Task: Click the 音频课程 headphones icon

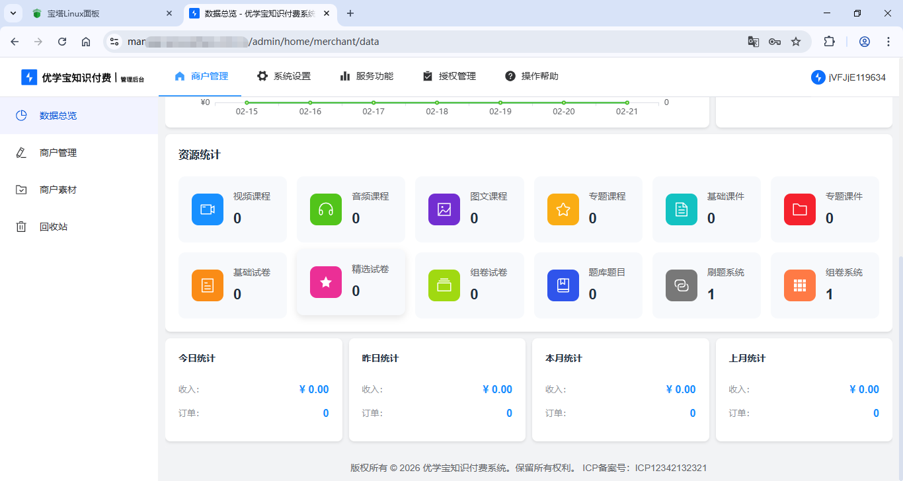Action: coord(325,209)
